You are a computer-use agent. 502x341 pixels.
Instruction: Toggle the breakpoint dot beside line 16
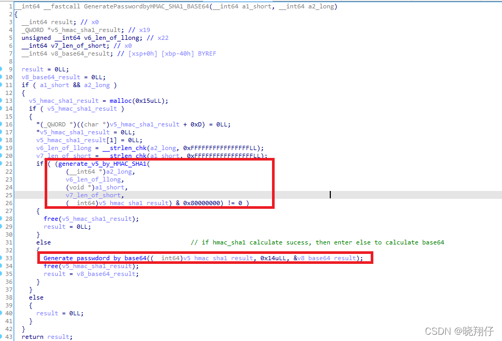click(1, 124)
